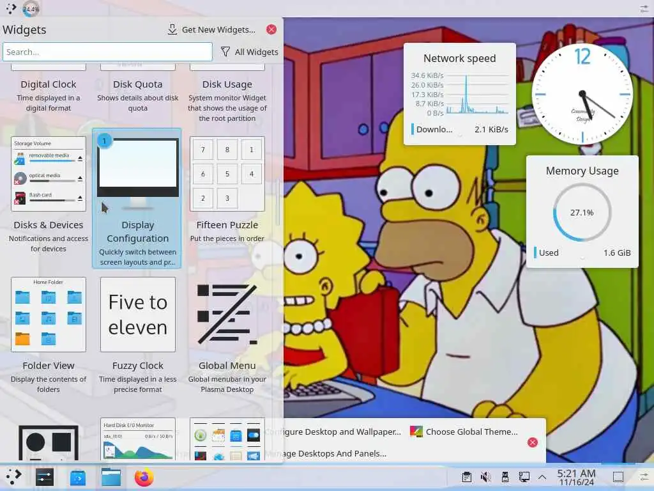Open the clipboard tray icon
Viewport: 654px width, 491px height.
click(467, 477)
